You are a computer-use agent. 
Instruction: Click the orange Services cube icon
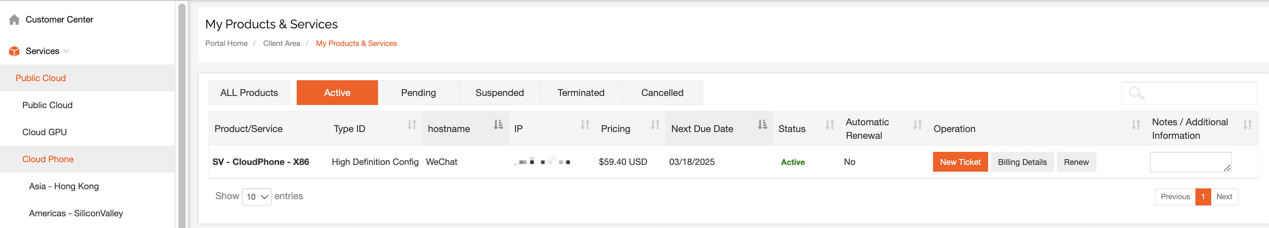click(x=14, y=51)
